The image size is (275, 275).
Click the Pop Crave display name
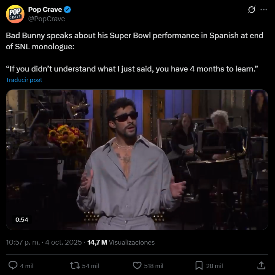click(45, 10)
